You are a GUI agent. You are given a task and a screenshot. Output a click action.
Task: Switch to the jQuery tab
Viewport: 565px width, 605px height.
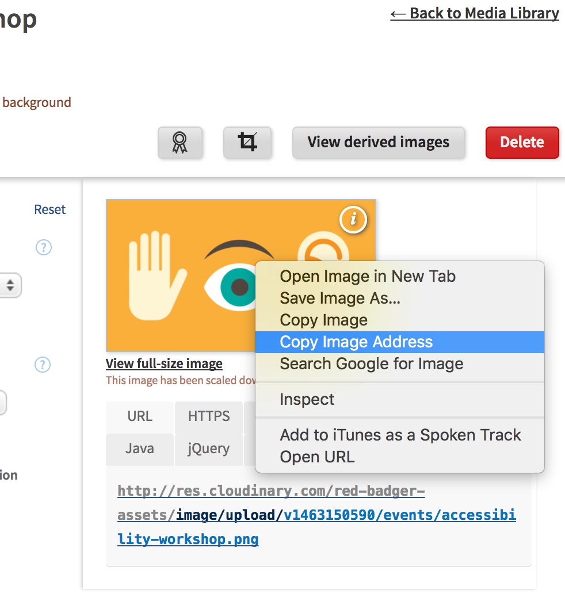point(208,449)
